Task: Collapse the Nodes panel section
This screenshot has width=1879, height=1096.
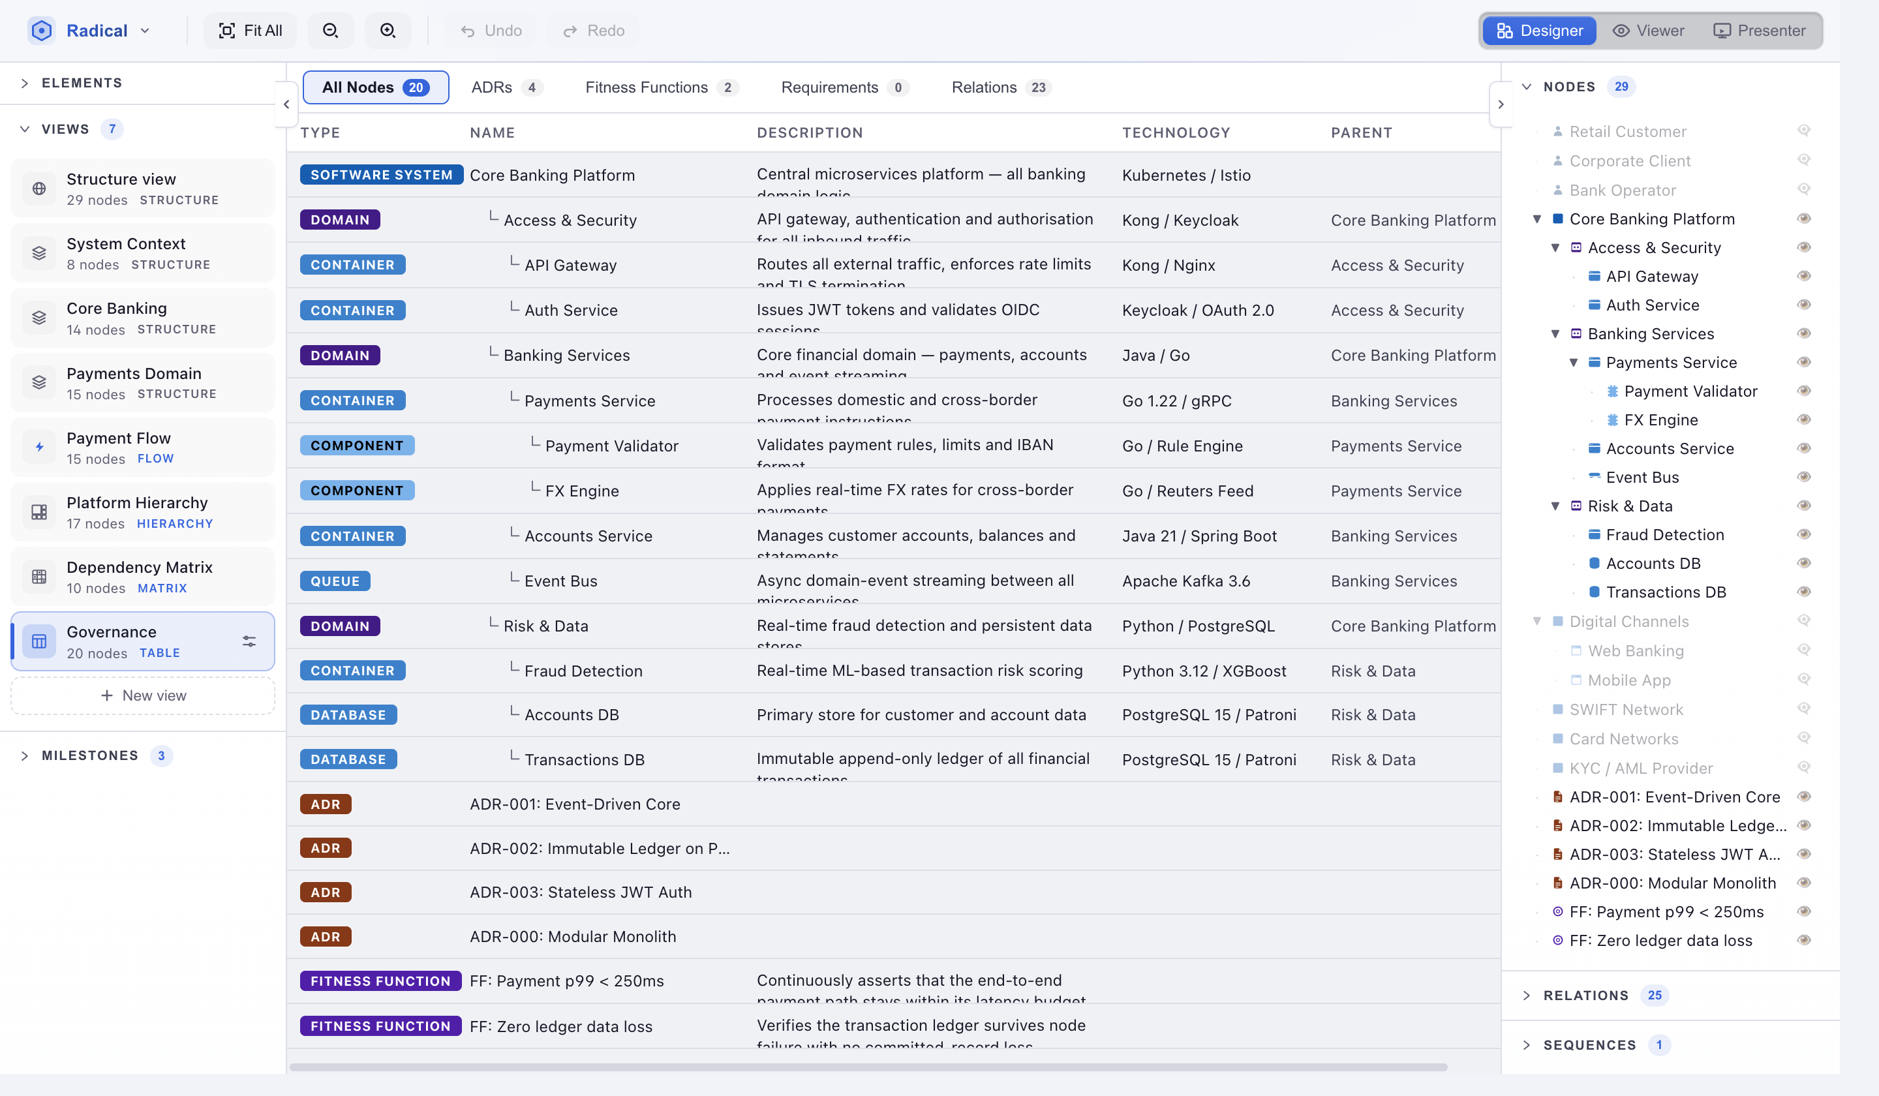Action: [x=1526, y=87]
